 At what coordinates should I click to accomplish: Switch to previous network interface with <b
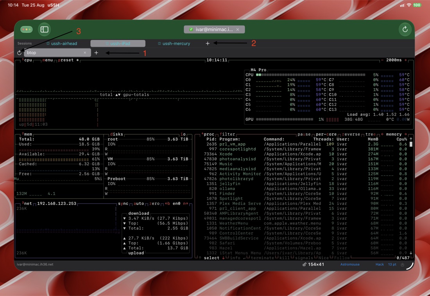pyautogui.click(x=167, y=203)
